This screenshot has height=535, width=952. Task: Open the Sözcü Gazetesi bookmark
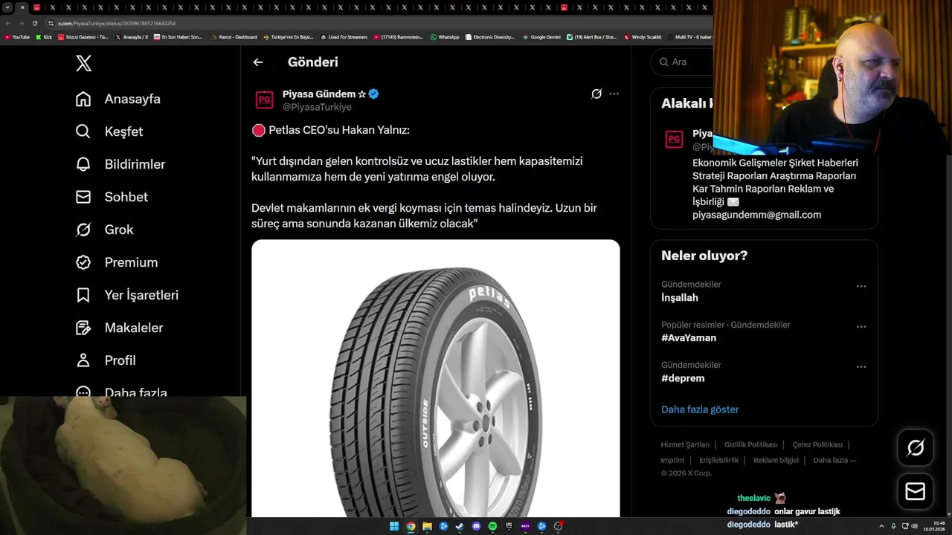83,36
